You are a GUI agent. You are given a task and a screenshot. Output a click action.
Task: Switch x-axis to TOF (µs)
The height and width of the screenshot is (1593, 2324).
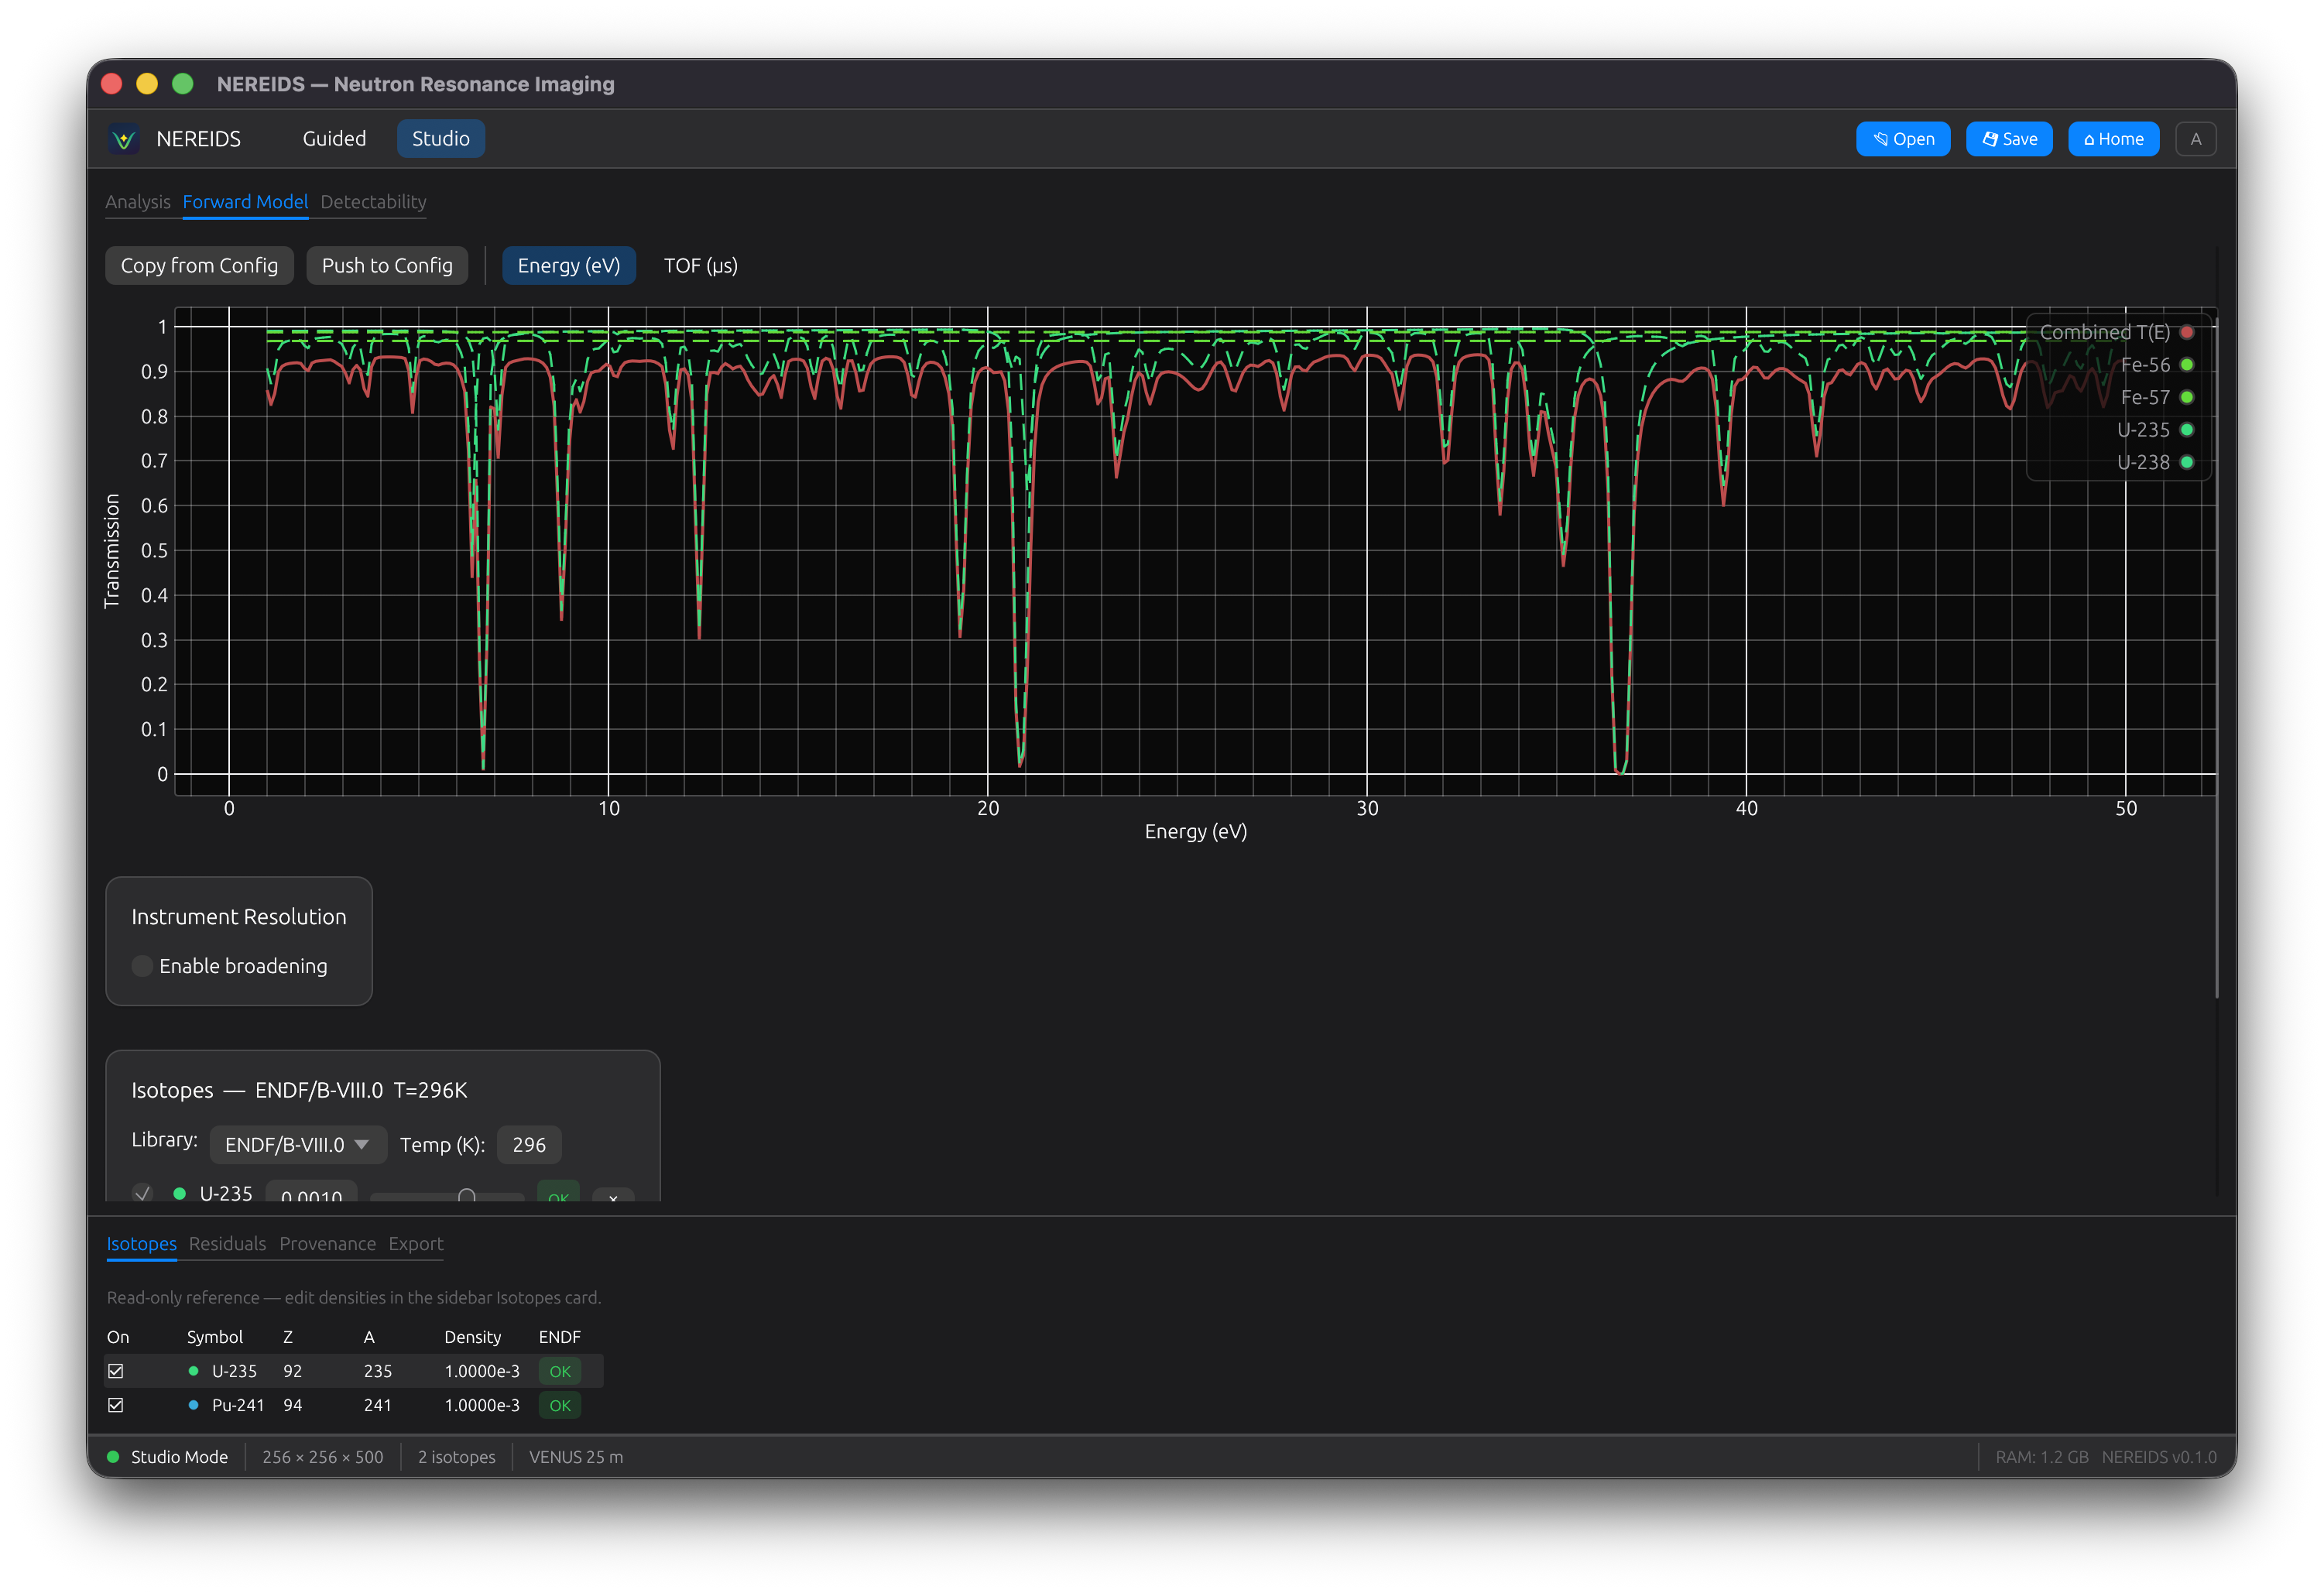point(700,266)
